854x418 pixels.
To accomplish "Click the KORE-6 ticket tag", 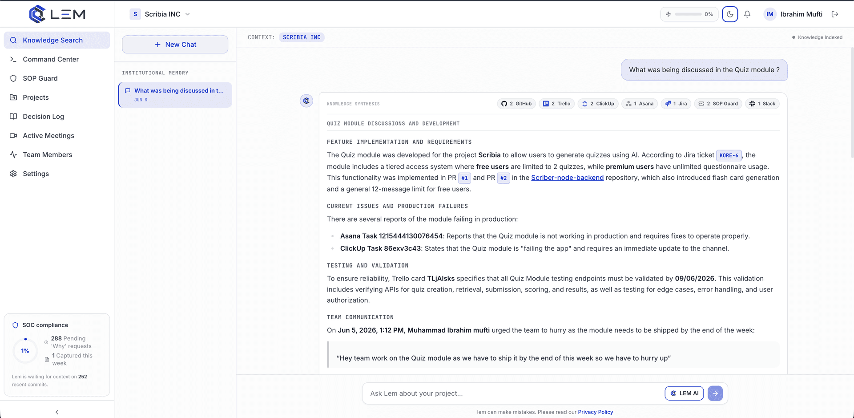I will pos(729,155).
